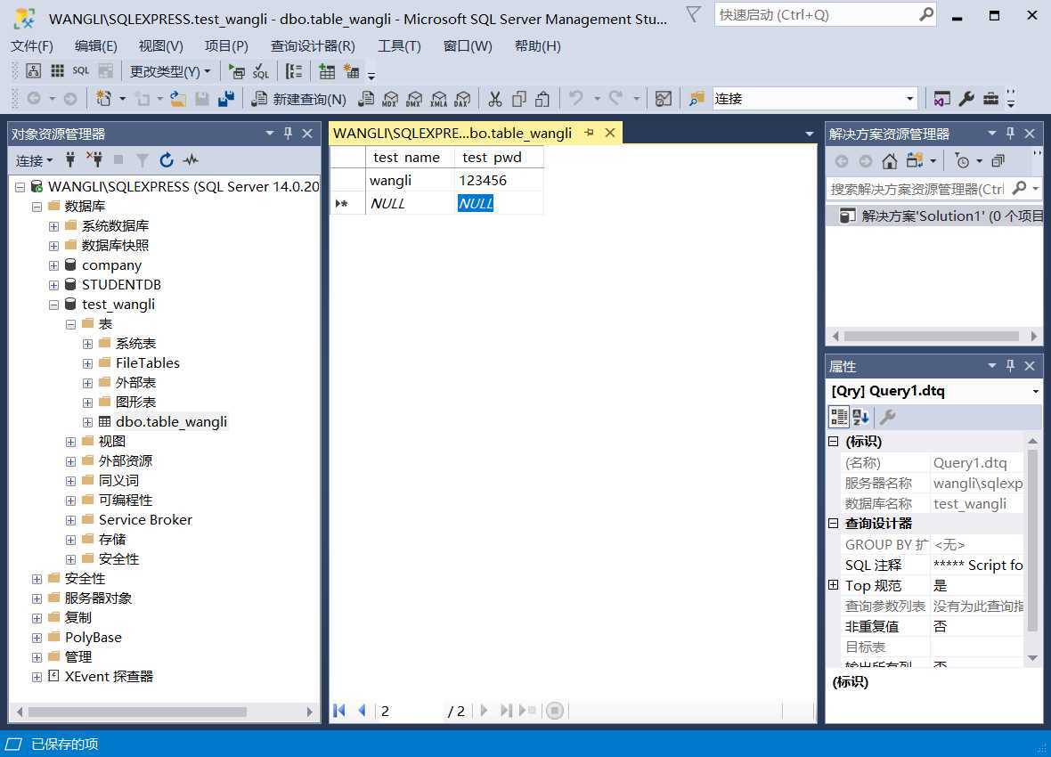This screenshot has width=1051, height=757.
Task: Add Group By to the query
Action: coord(294,71)
